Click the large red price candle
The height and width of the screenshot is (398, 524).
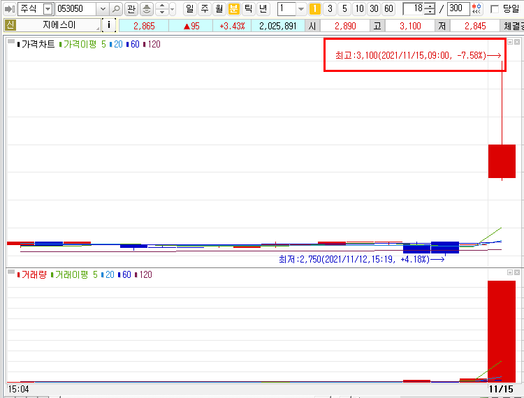(502, 161)
